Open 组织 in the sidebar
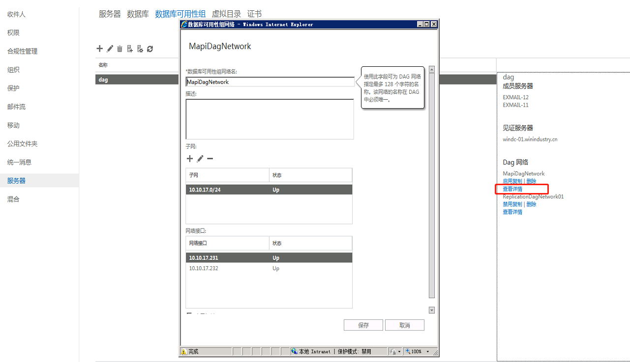Image resolution: width=630 pixels, height=362 pixels. tap(13, 70)
